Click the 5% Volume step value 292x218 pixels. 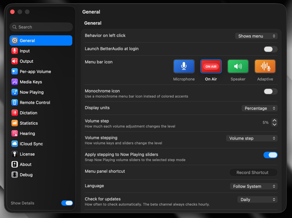pos(266,122)
